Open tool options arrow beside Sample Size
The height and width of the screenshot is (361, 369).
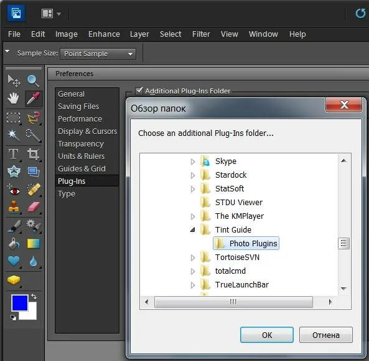coord(7,51)
